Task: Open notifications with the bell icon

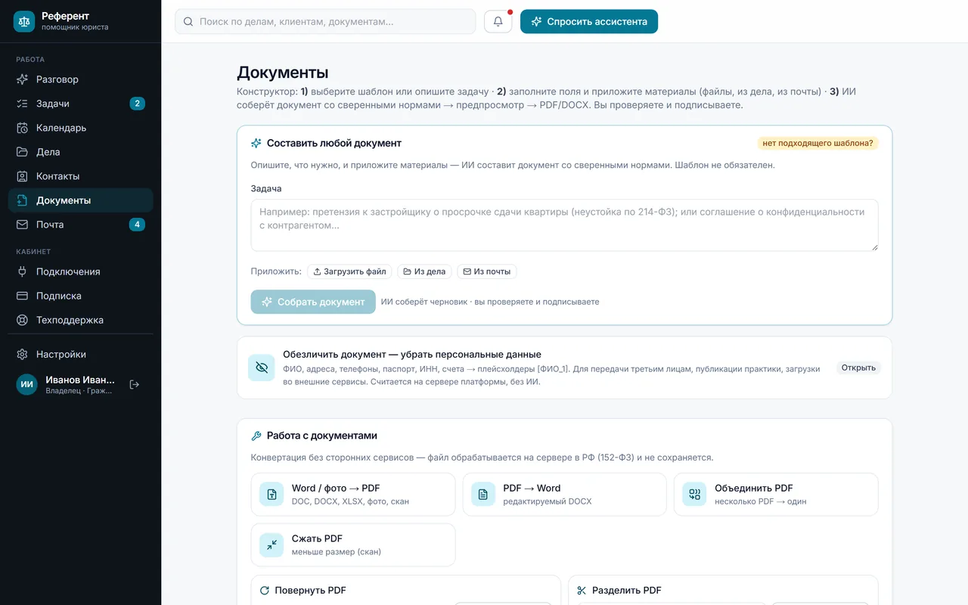Action: (x=498, y=21)
